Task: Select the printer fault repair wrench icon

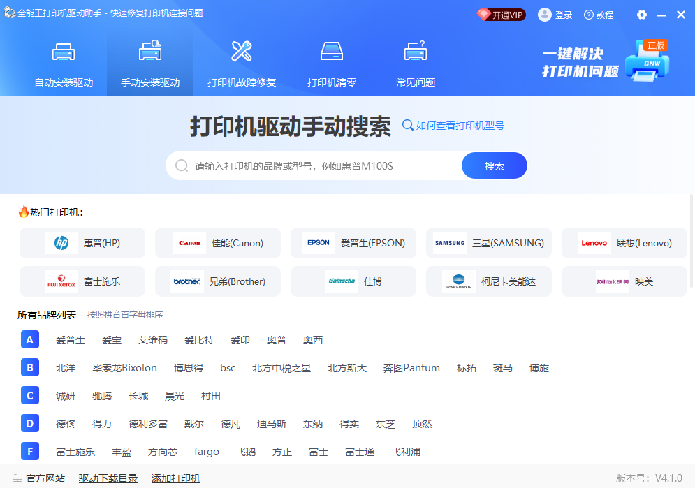Action: (242, 52)
